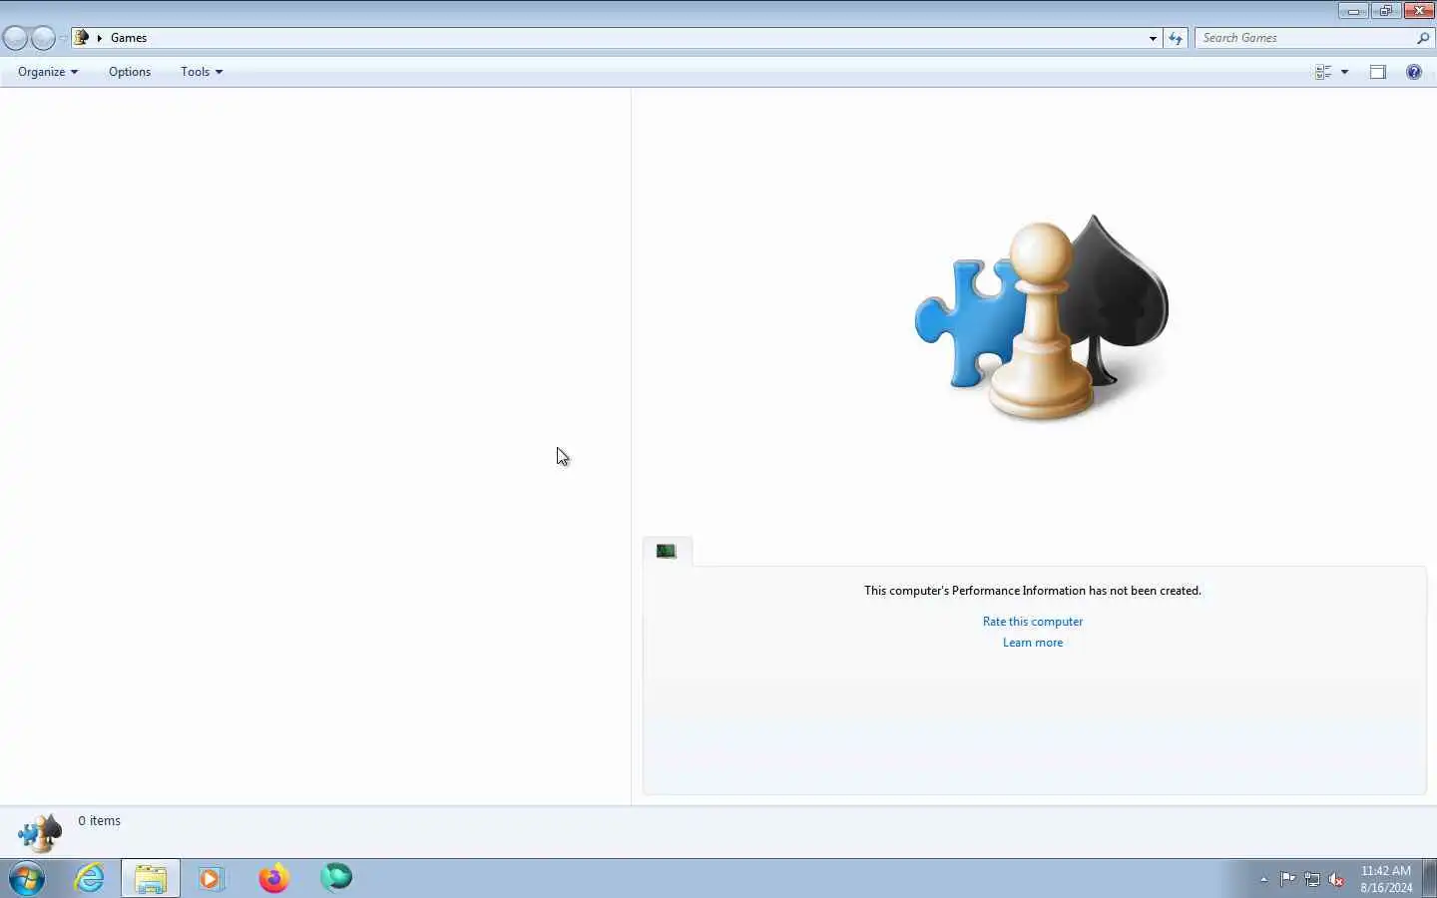Open the Rate this computer link
Screen dimensions: 1437x898
point(1033,622)
